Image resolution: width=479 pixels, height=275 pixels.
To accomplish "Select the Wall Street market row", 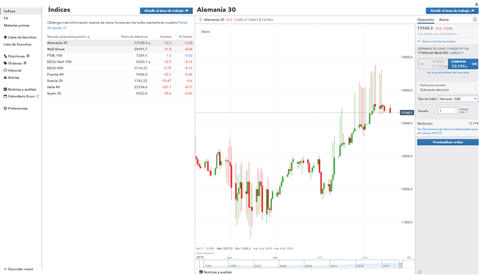I will click(120, 49).
